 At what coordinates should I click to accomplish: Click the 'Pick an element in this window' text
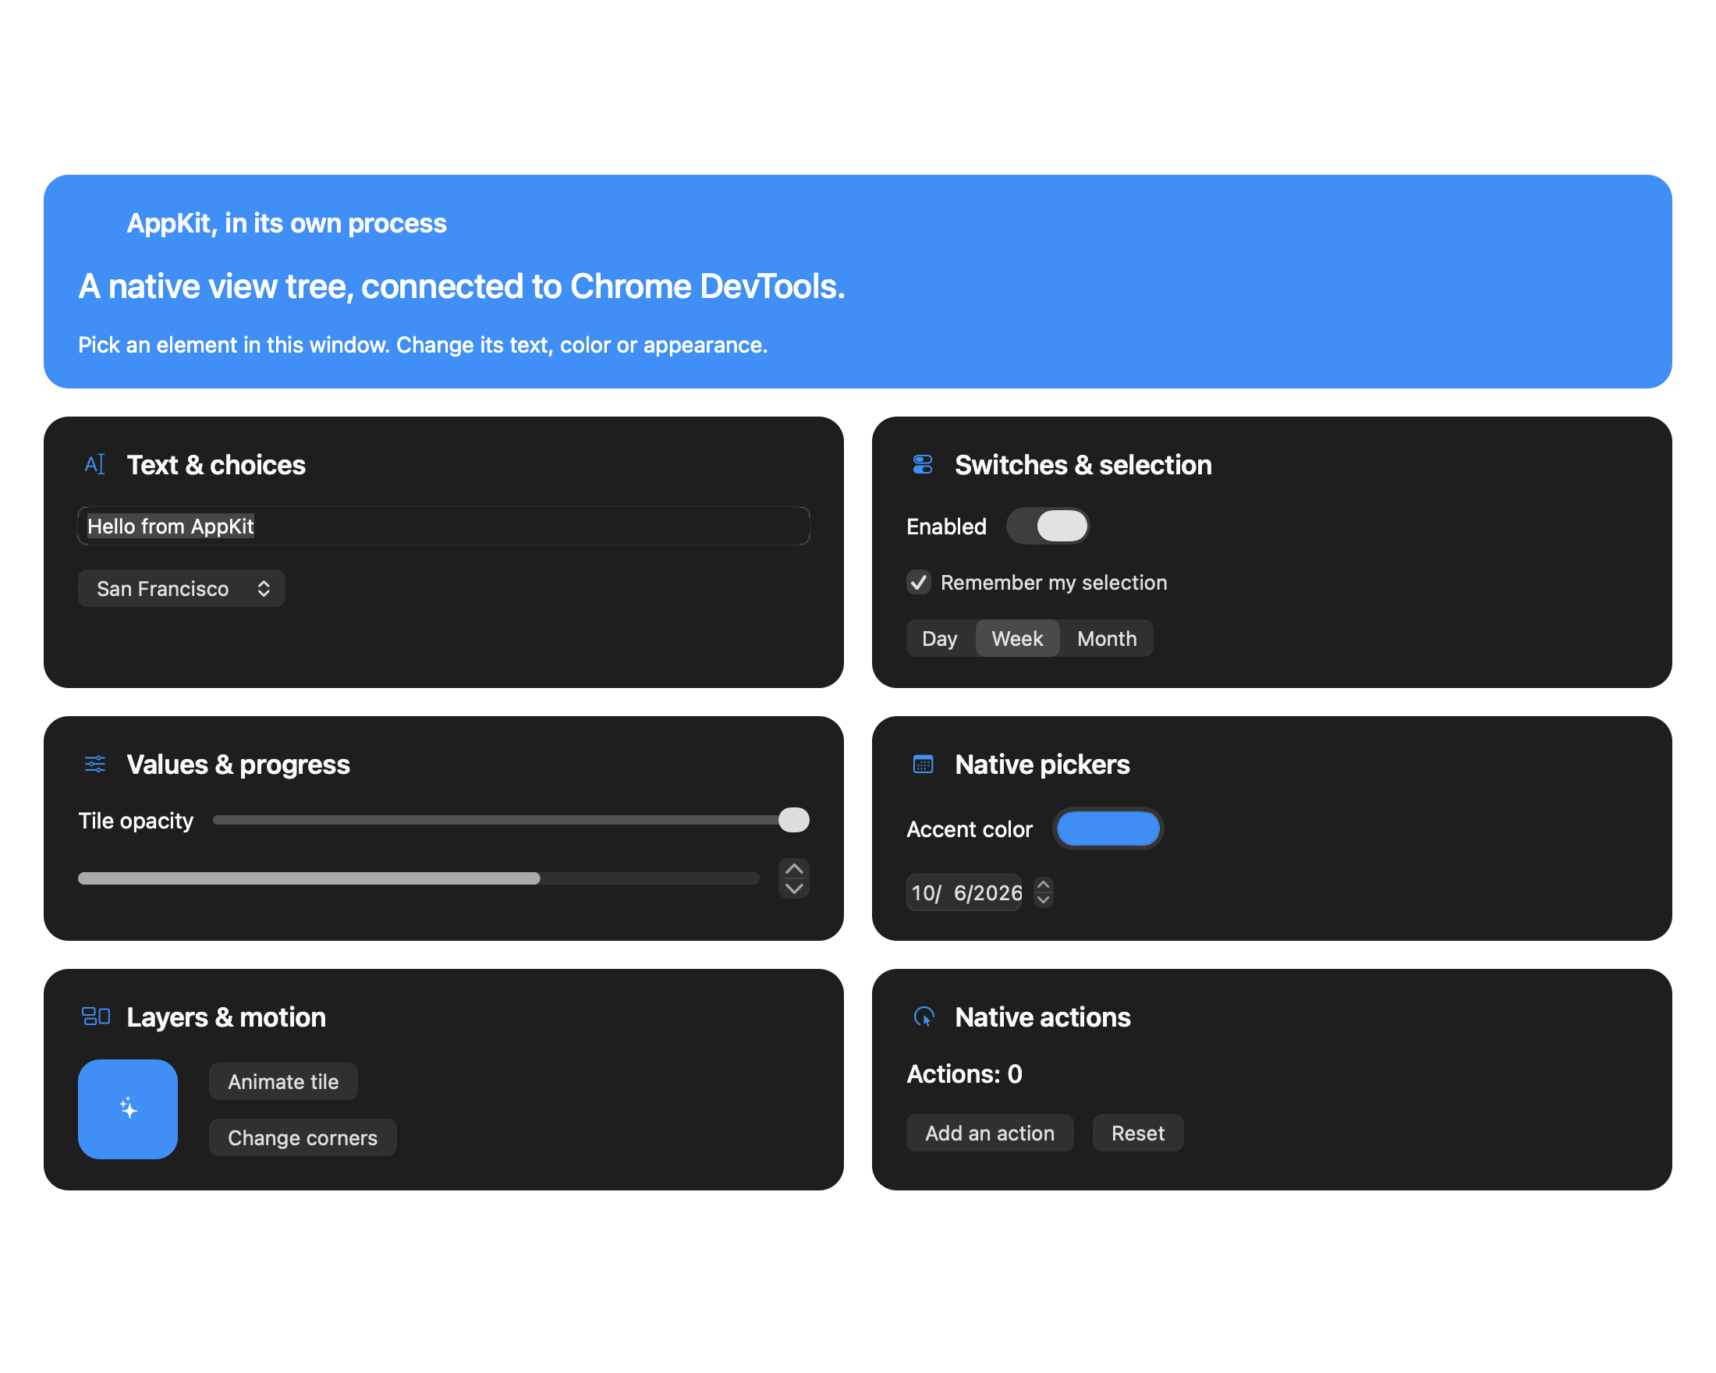(x=423, y=345)
